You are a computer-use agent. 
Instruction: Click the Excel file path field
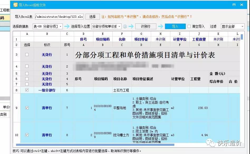coord(59,17)
